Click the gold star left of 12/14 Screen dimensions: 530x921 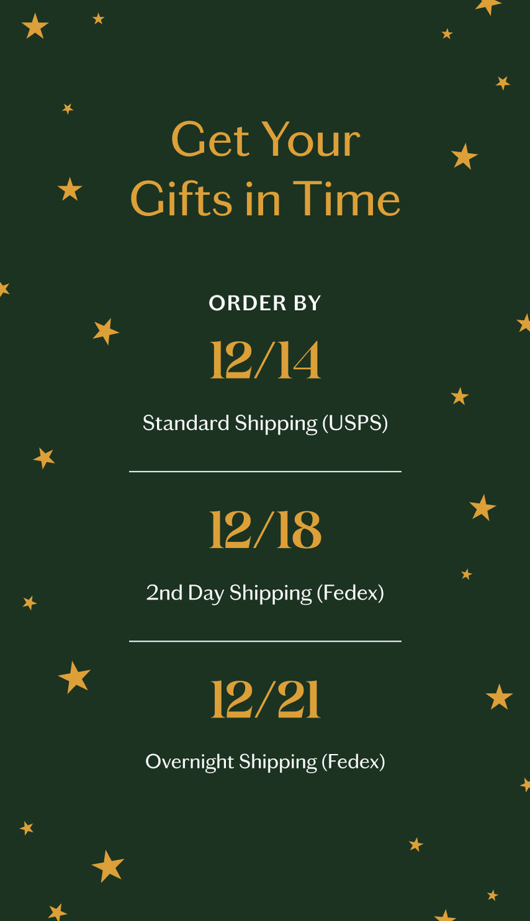(105, 331)
